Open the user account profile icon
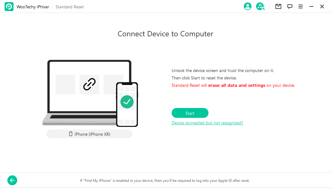Screen dimensions: 331x188 (x=247, y=6)
